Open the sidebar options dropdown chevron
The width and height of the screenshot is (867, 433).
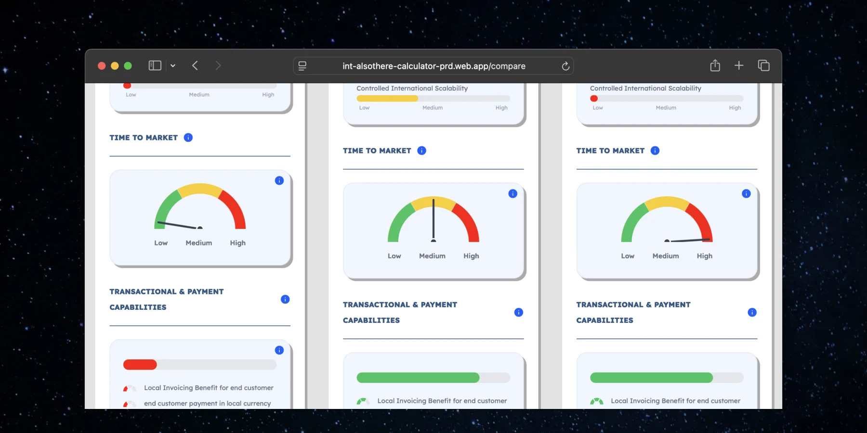(173, 66)
